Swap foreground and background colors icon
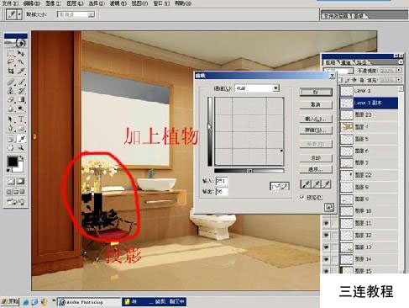The height and width of the screenshot is (308, 409). (x=21, y=159)
